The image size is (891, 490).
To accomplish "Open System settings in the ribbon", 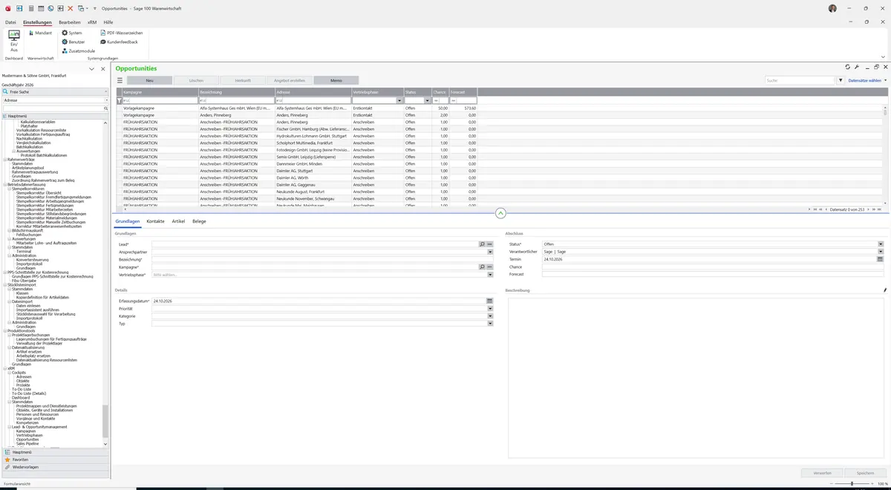I will [x=72, y=33].
